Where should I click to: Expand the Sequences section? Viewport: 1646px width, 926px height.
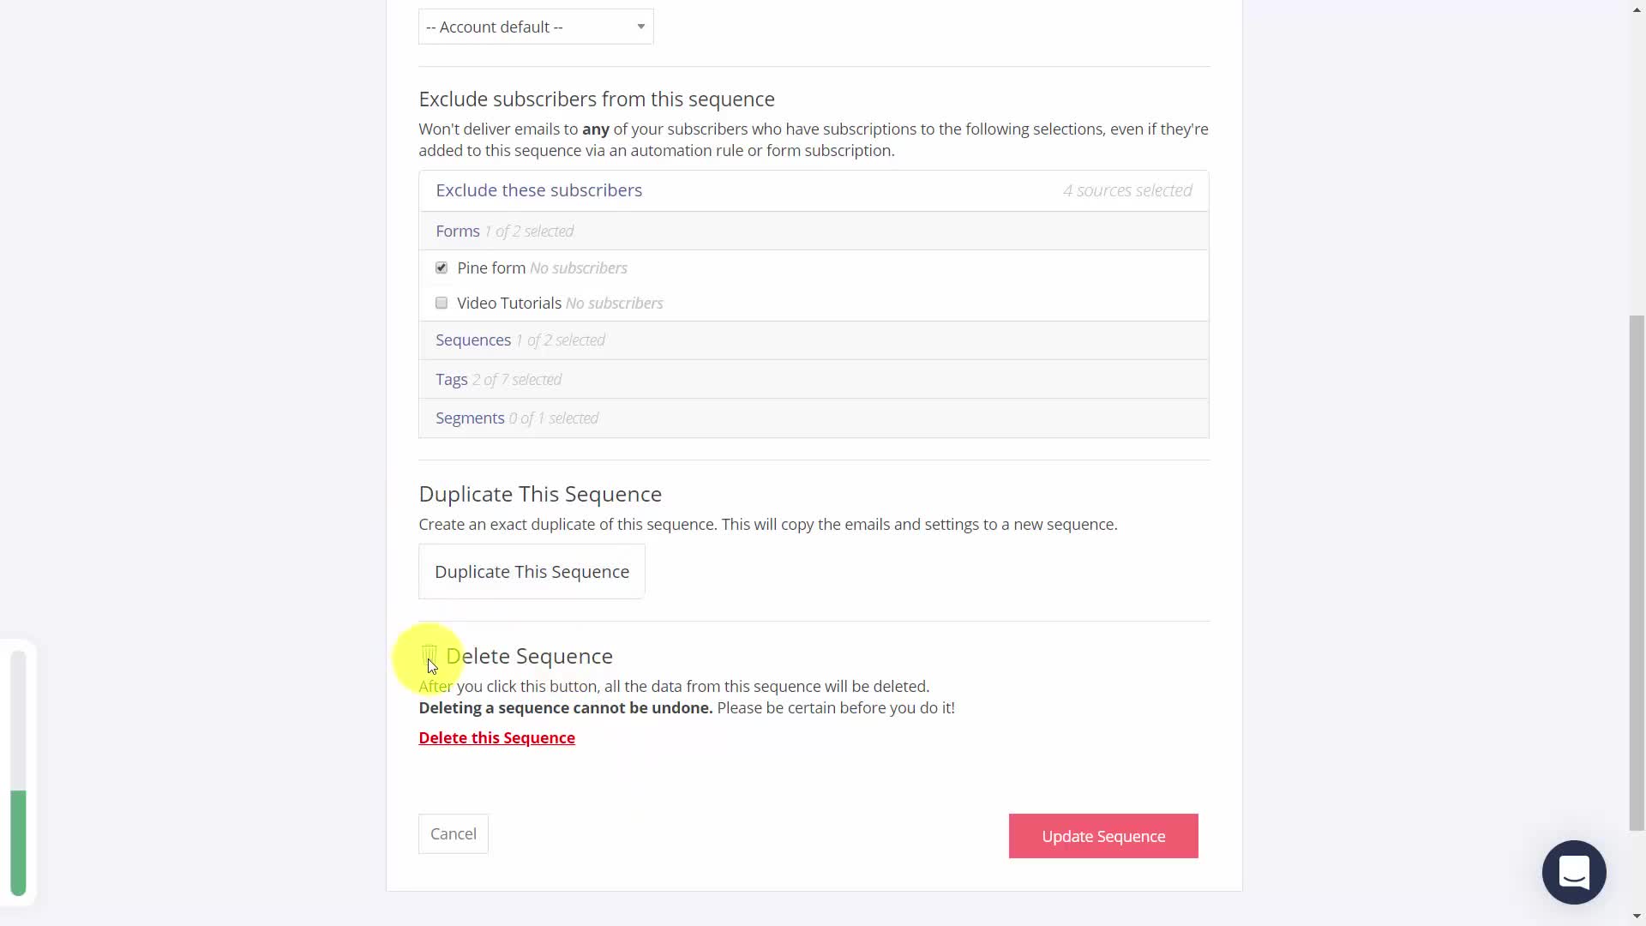pyautogui.click(x=473, y=340)
